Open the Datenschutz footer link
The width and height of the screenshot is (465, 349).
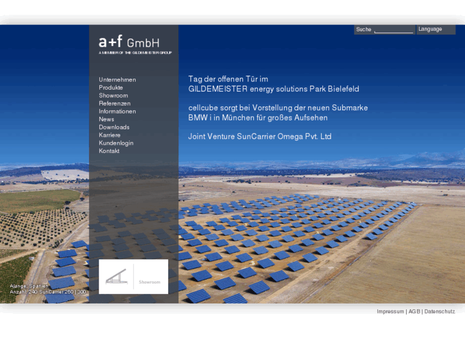(439, 312)
